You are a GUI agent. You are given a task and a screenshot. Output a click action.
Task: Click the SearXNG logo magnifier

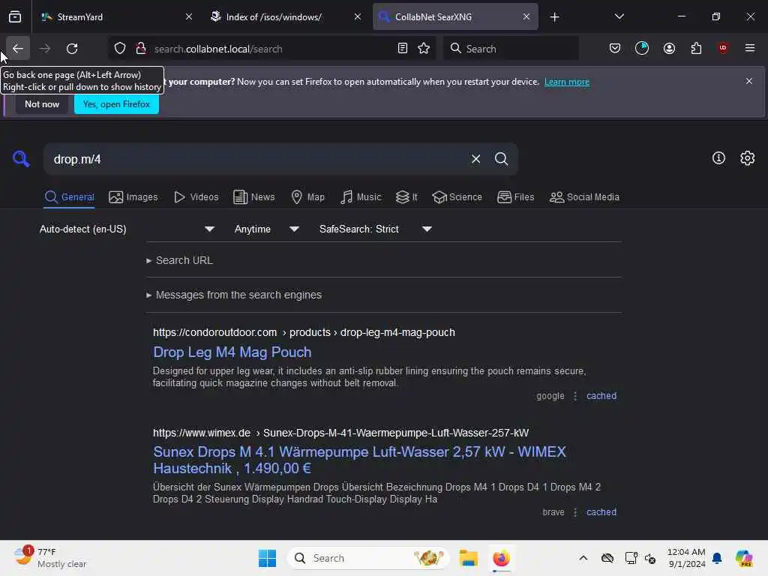[21, 159]
